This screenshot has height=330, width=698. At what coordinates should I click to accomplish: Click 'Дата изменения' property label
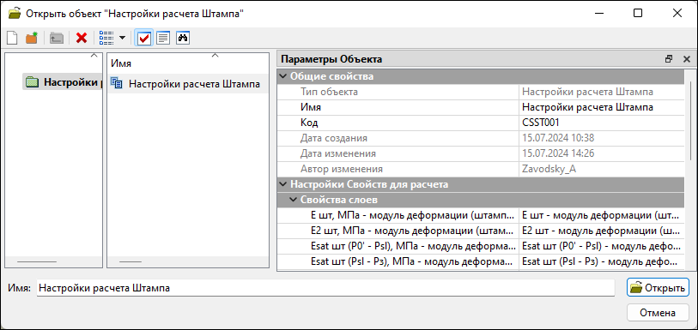pos(338,153)
